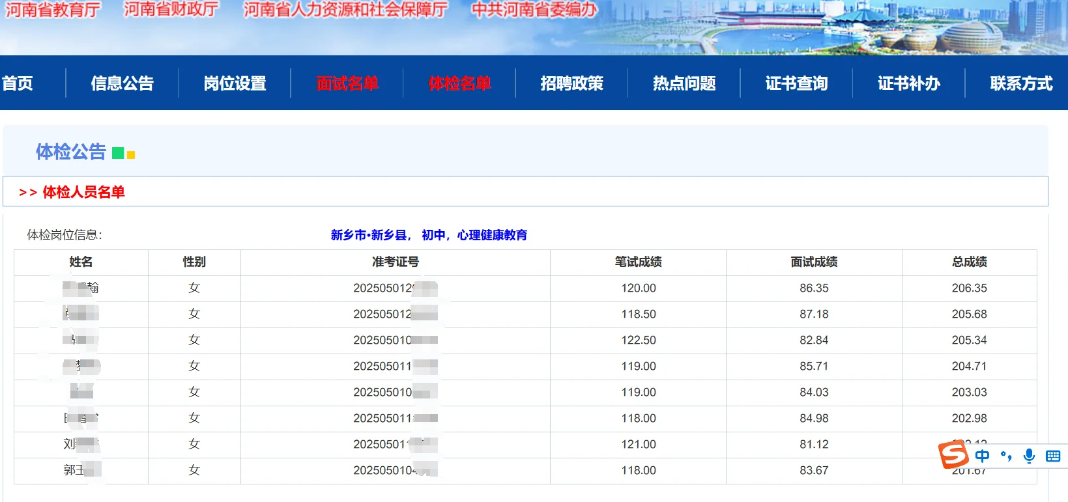Click the 河南省教育厅 header link

pos(53,10)
